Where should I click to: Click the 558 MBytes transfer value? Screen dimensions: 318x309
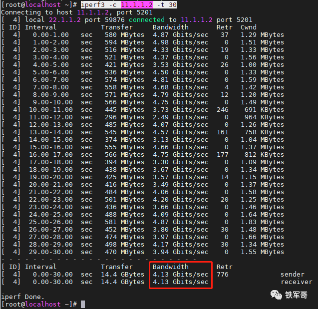(124, 87)
